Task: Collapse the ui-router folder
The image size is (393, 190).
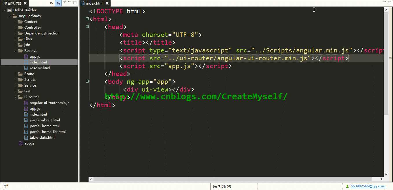Action: 15,97
